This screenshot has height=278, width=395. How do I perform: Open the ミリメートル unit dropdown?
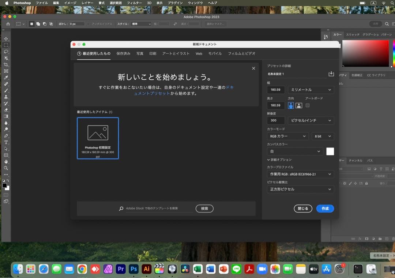click(310, 90)
